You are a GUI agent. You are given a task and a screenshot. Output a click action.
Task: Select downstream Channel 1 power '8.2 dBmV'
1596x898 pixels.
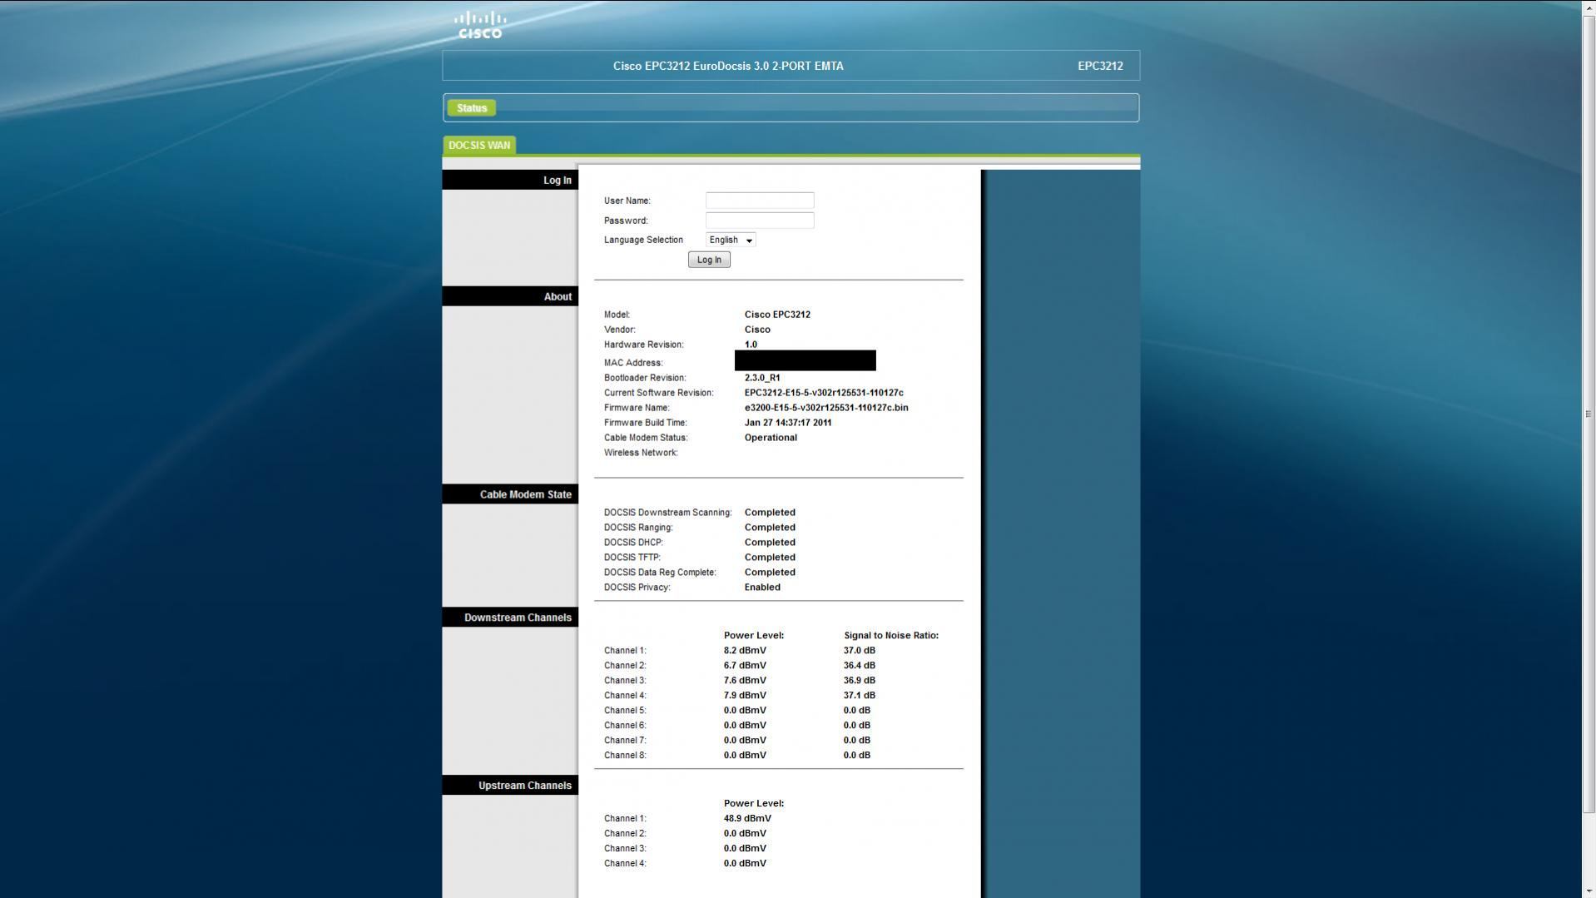pos(745,651)
